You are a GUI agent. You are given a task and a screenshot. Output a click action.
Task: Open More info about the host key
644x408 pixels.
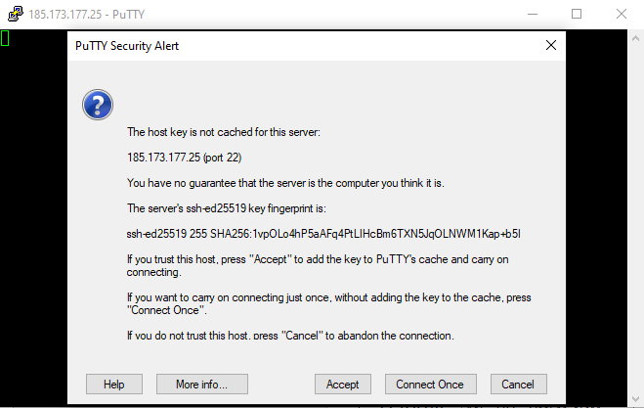201,385
